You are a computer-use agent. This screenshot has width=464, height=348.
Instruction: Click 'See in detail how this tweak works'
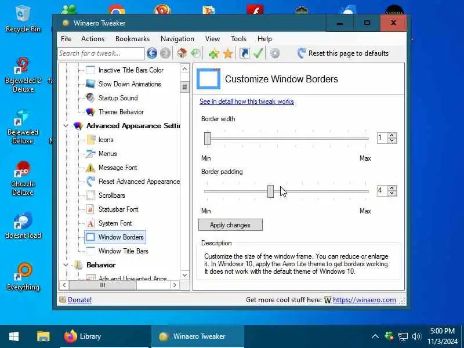(246, 101)
